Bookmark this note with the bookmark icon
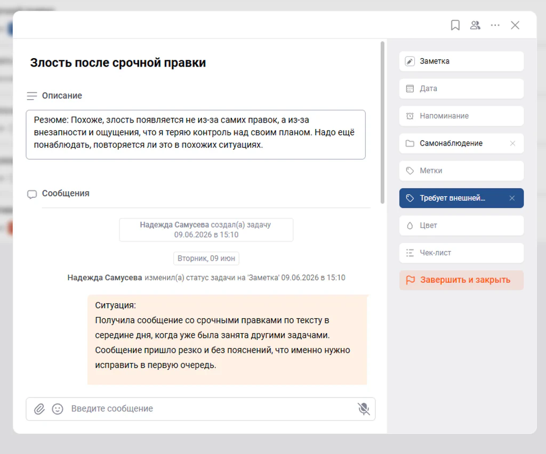The height and width of the screenshot is (454, 546). (x=455, y=26)
